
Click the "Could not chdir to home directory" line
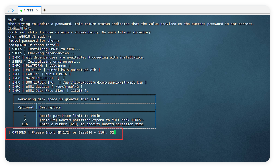[79, 32]
